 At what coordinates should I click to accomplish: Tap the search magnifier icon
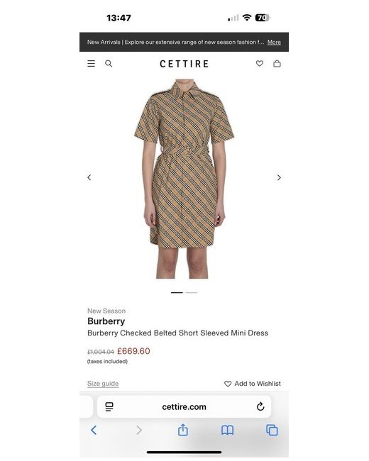[109, 64]
